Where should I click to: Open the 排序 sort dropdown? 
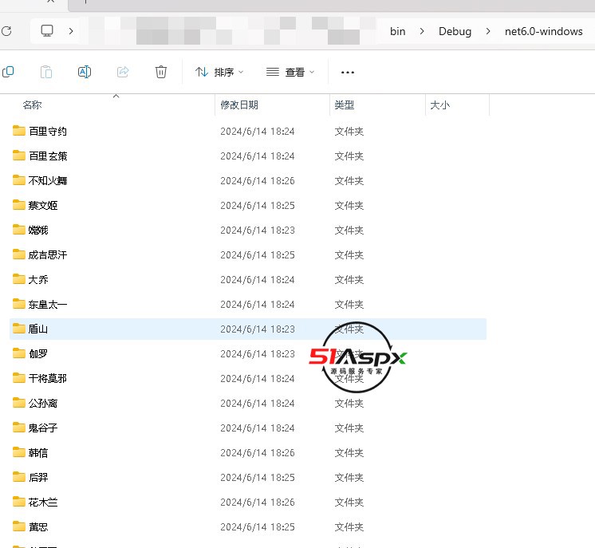tap(219, 72)
